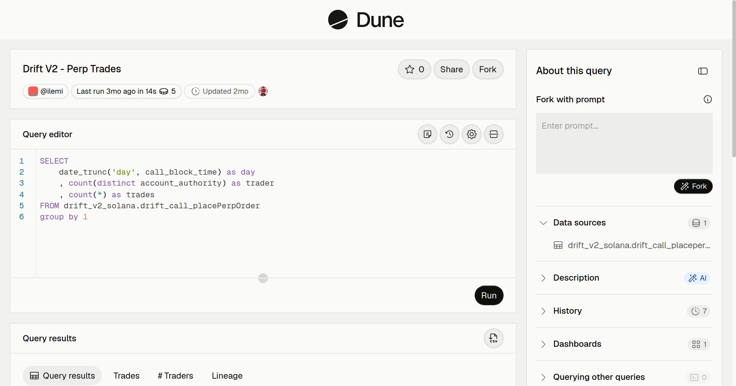The height and width of the screenshot is (386, 736).
Task: Open the @ilemi author profile
Action: point(45,91)
